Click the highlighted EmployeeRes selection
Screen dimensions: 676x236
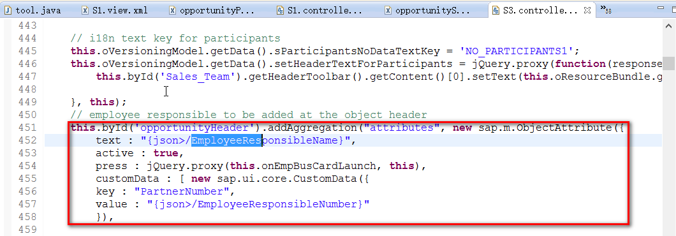pyautogui.click(x=227, y=140)
